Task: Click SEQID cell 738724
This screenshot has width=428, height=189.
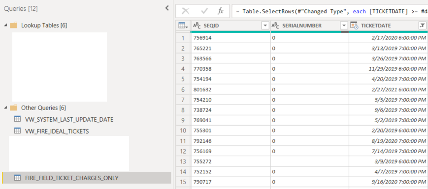Action: click(231, 110)
